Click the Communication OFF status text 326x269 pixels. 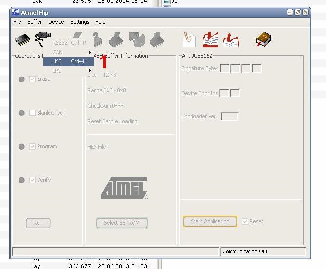246,251
